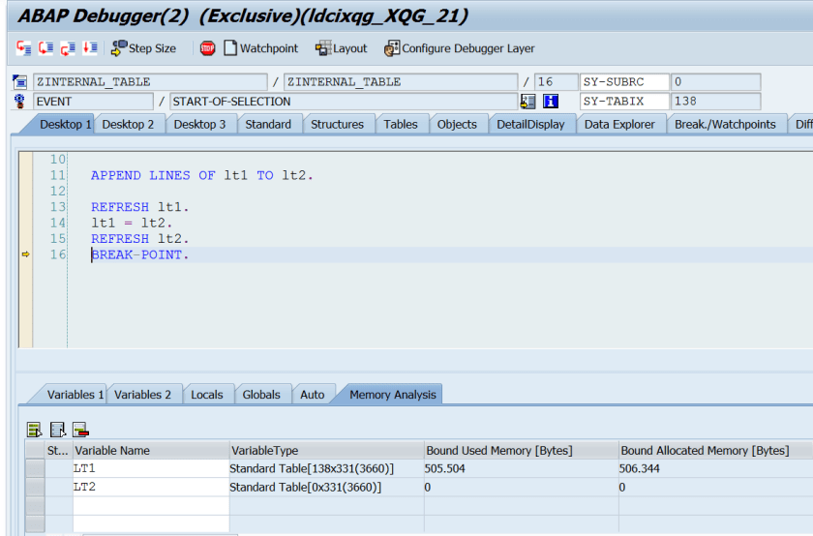
Task: Open the Break./Watchpoints tab
Action: (x=724, y=124)
